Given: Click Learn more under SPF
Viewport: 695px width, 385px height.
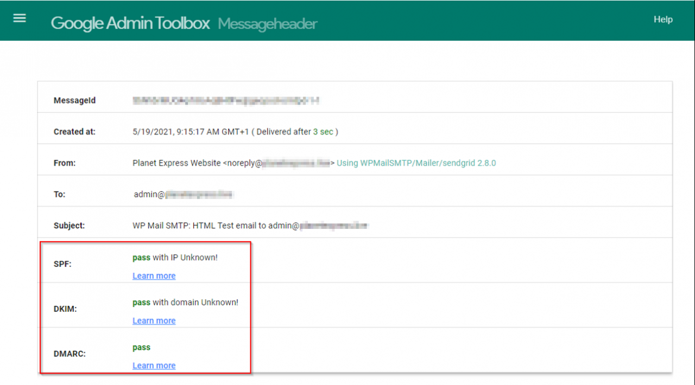Looking at the screenshot, I should pos(154,276).
